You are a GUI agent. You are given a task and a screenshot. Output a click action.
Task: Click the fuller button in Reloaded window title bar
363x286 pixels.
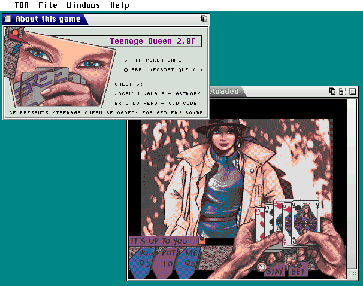point(352,92)
